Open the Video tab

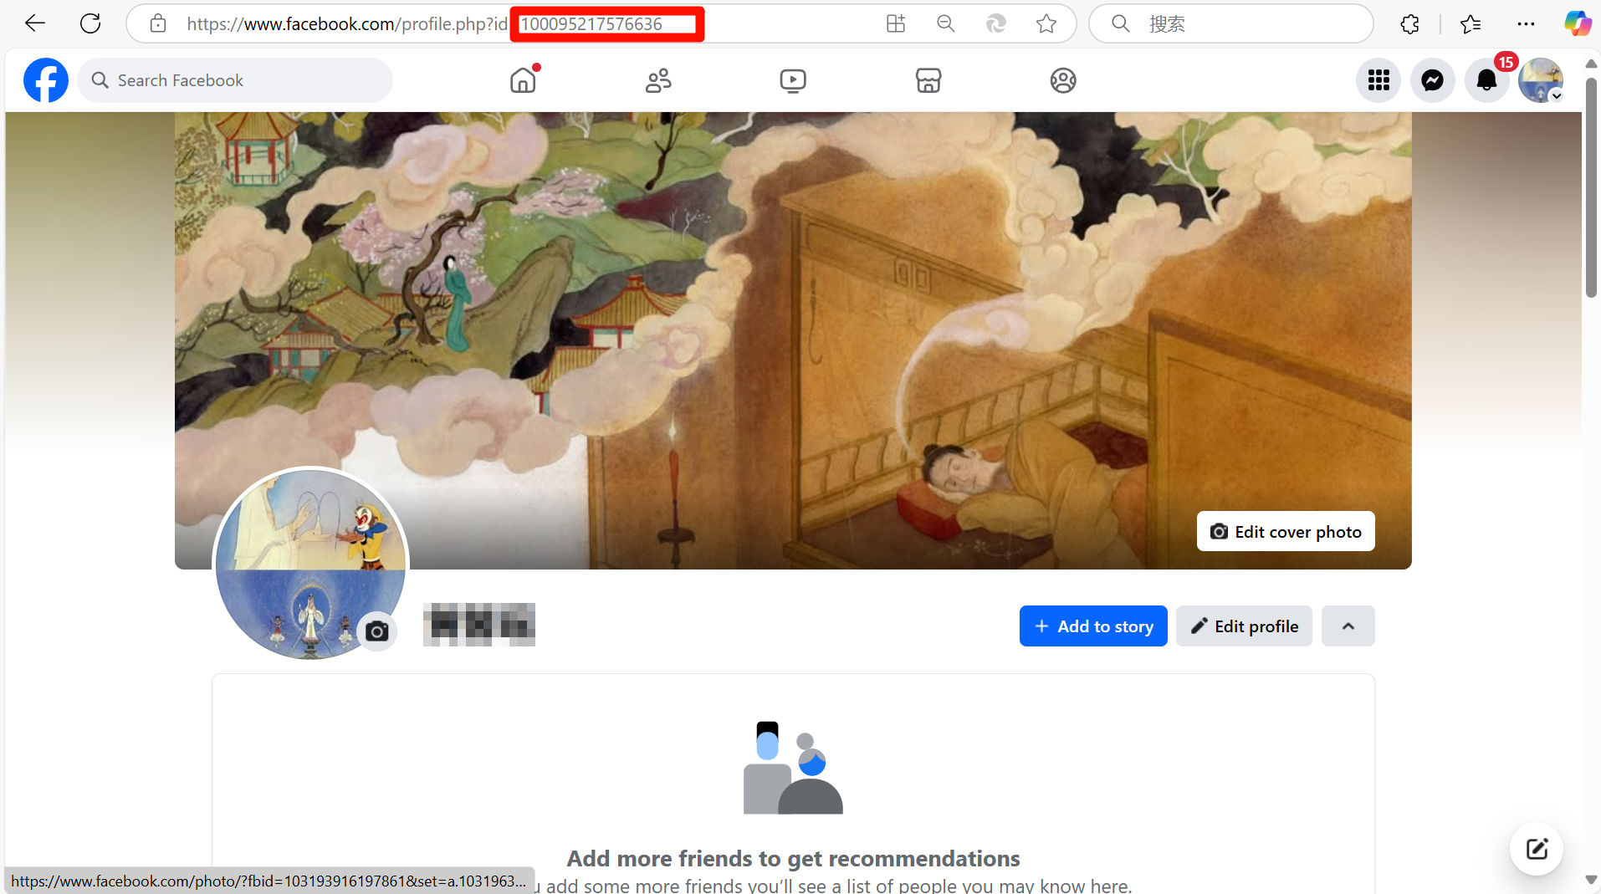tap(793, 80)
